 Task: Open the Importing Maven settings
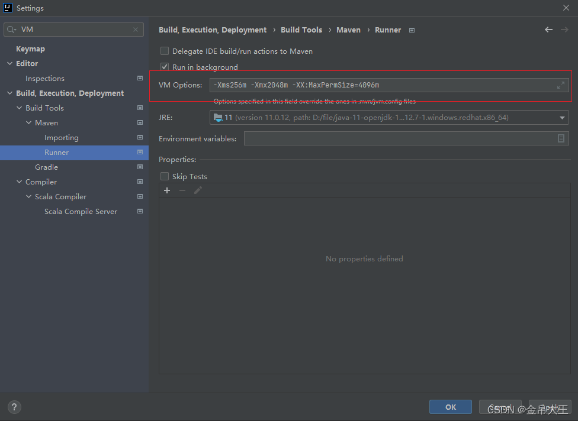(x=62, y=138)
